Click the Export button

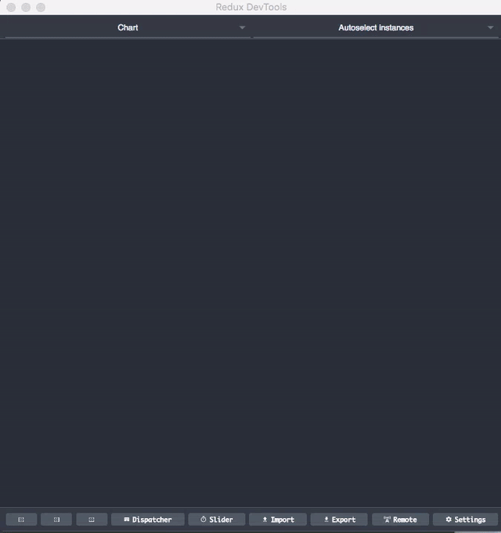pyautogui.click(x=339, y=520)
